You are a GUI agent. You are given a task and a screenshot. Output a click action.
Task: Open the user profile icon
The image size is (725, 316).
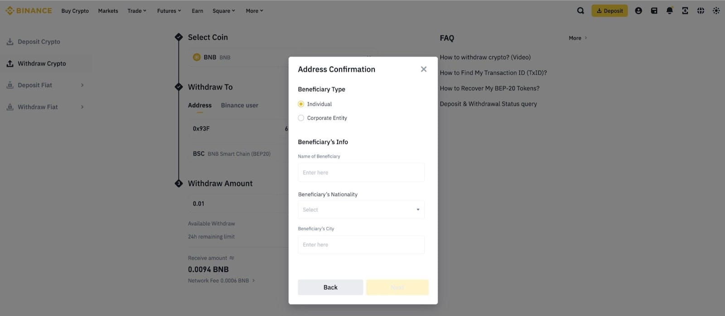[638, 10]
